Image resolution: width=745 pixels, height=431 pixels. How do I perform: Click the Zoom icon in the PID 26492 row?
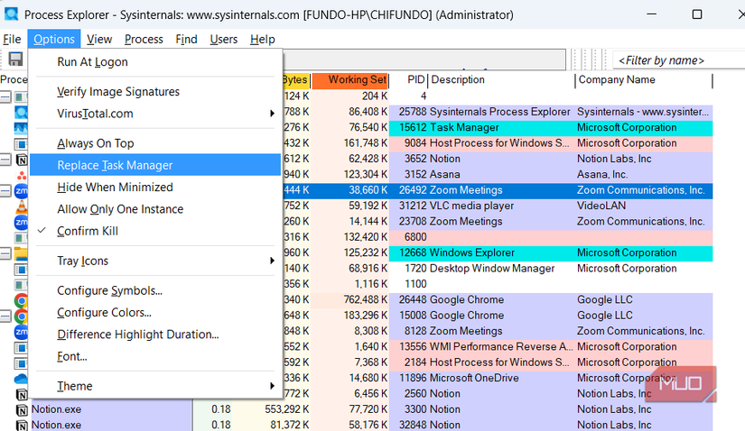pyautogui.click(x=22, y=191)
